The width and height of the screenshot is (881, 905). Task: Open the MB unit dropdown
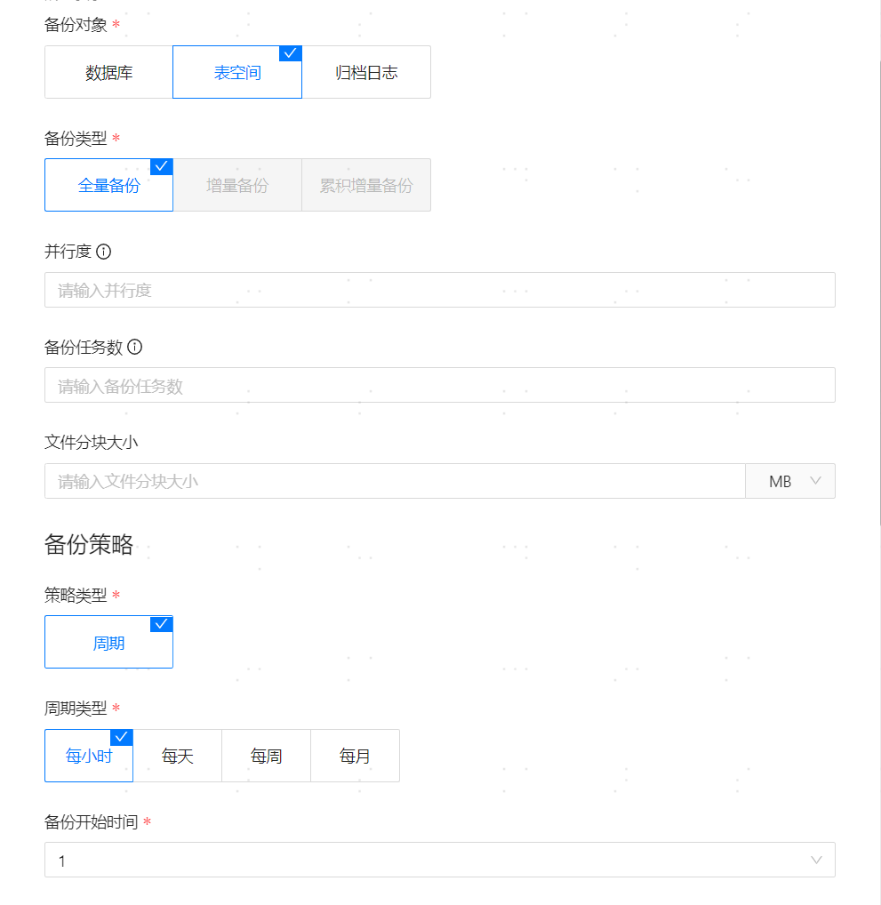[x=790, y=481]
